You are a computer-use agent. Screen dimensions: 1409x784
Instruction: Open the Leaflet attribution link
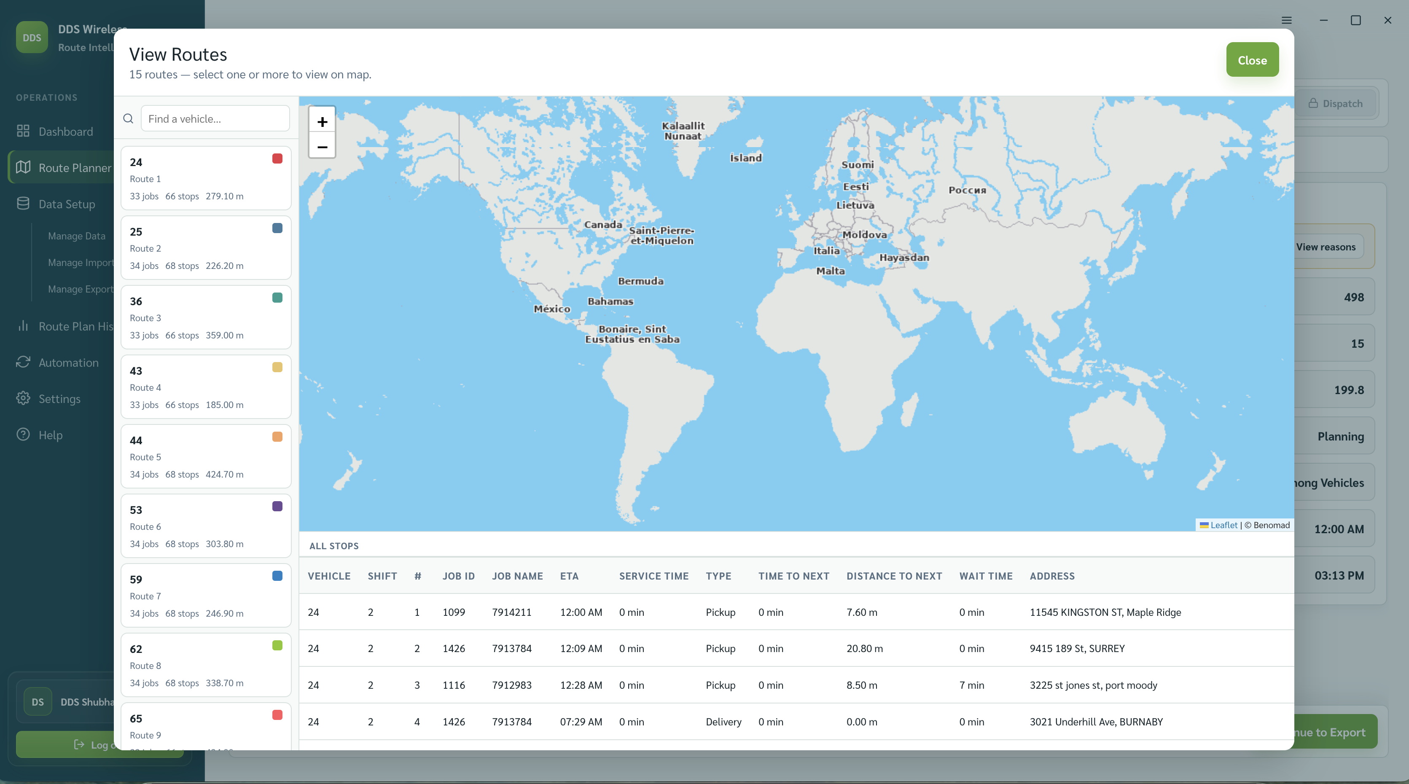pyautogui.click(x=1223, y=525)
